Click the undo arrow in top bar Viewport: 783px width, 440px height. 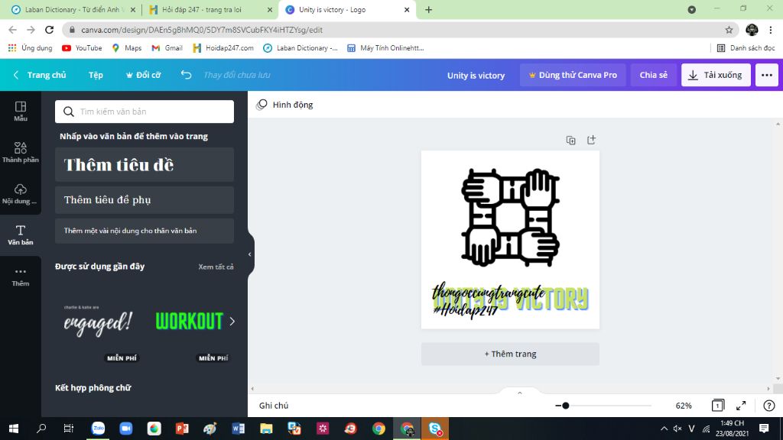(x=186, y=75)
